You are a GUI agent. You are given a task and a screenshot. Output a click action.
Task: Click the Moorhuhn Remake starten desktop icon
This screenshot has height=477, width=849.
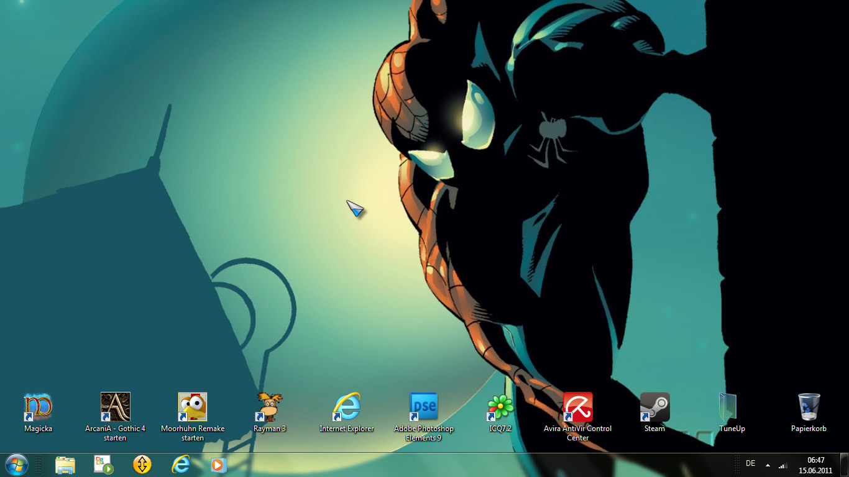193,407
